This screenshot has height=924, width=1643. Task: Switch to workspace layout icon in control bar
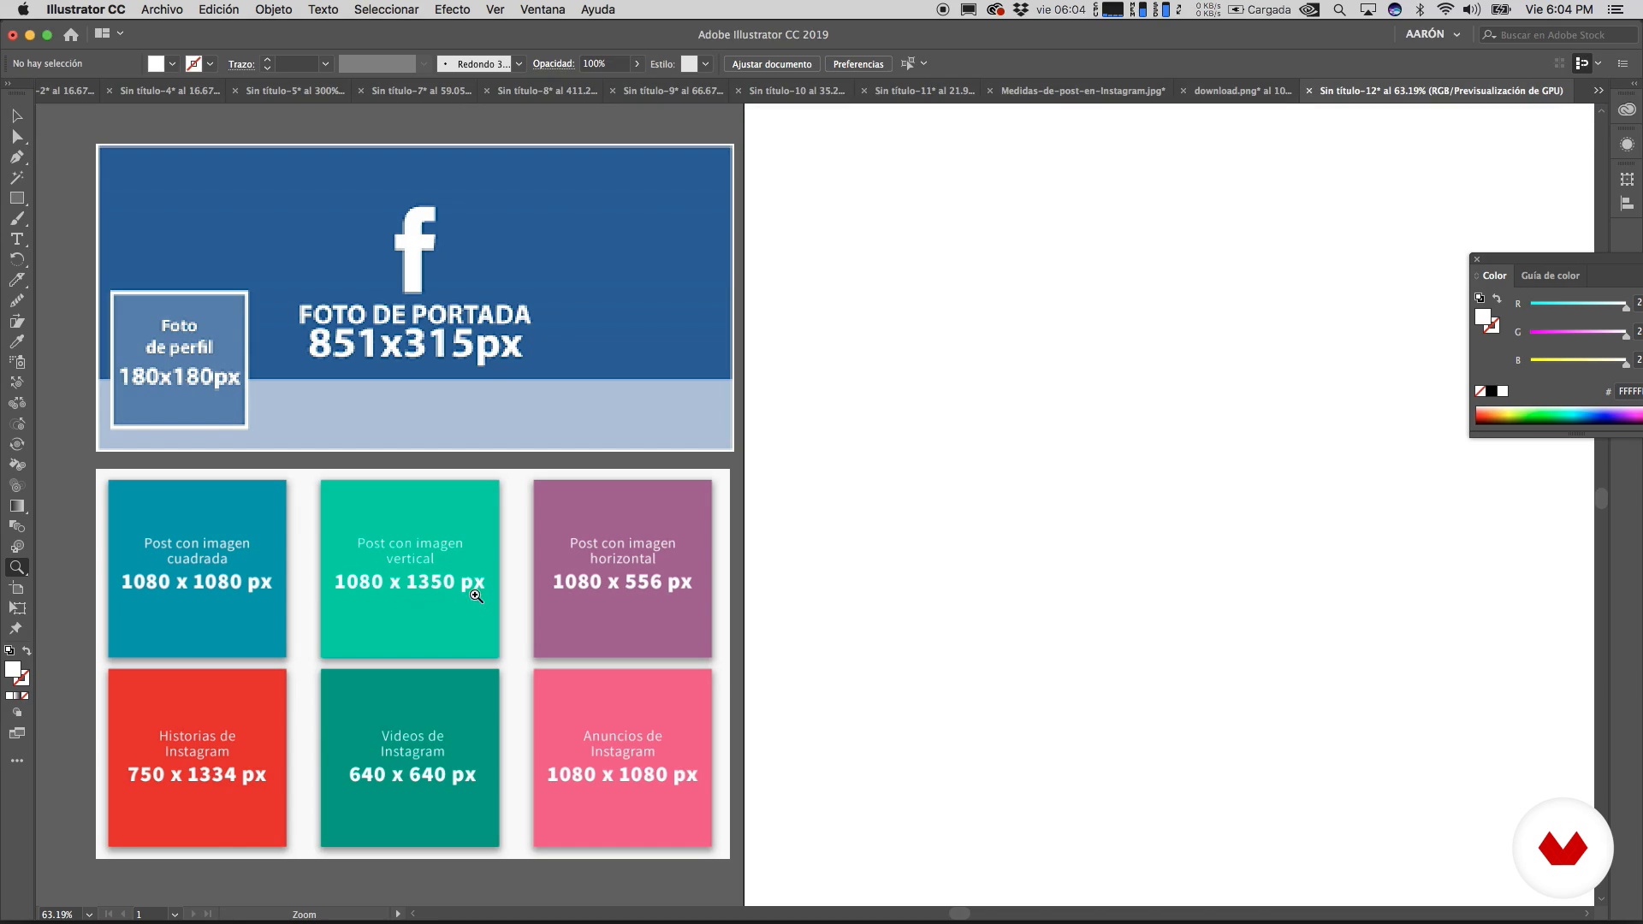102,33
